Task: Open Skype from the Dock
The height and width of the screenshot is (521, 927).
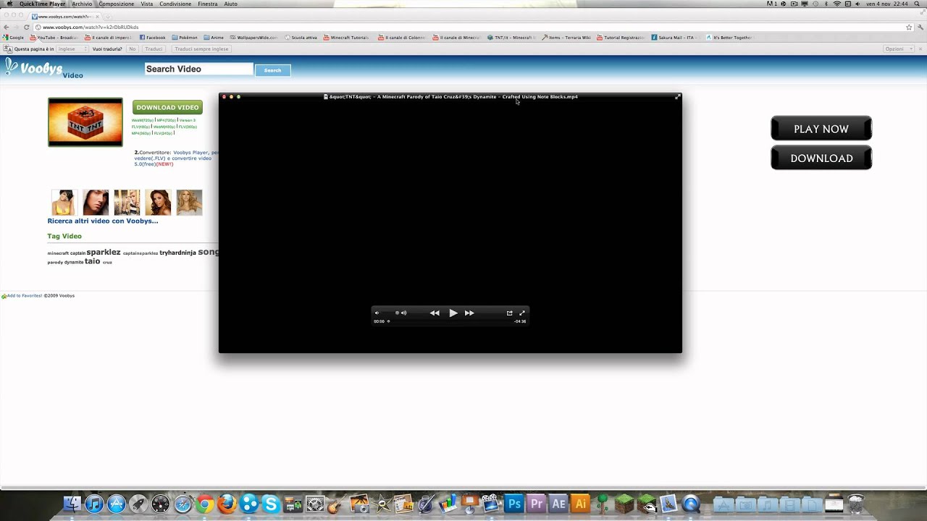Action: pyautogui.click(x=271, y=504)
